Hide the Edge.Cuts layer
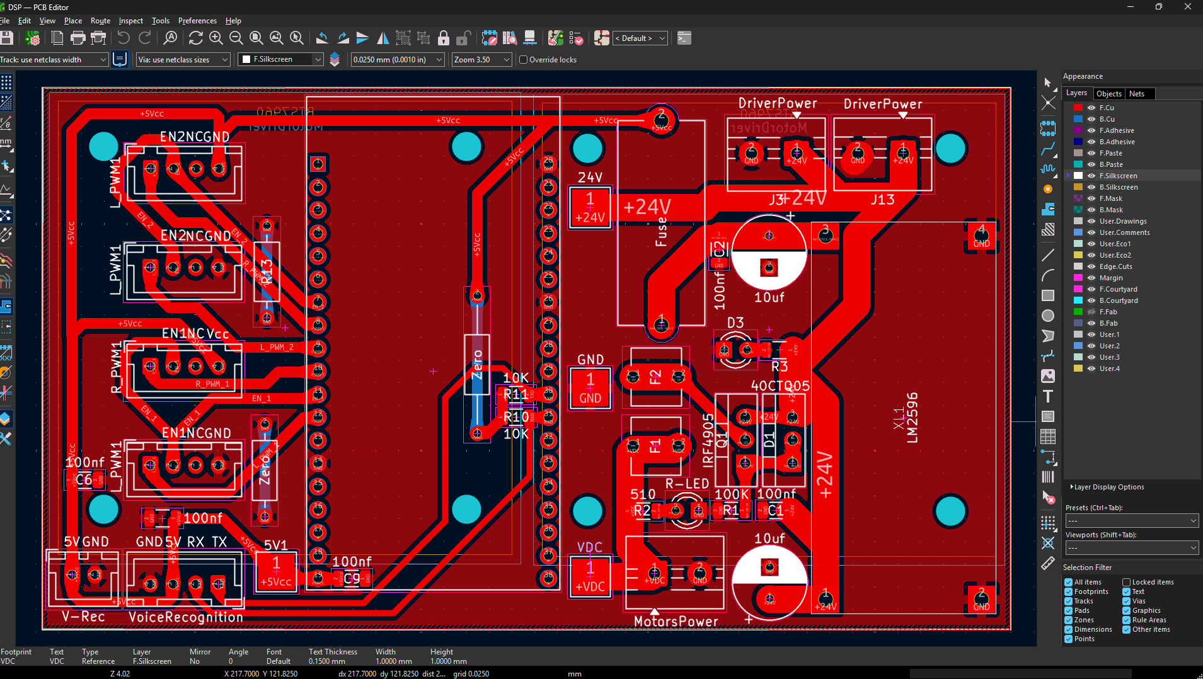This screenshot has width=1203, height=679. pos(1091,266)
